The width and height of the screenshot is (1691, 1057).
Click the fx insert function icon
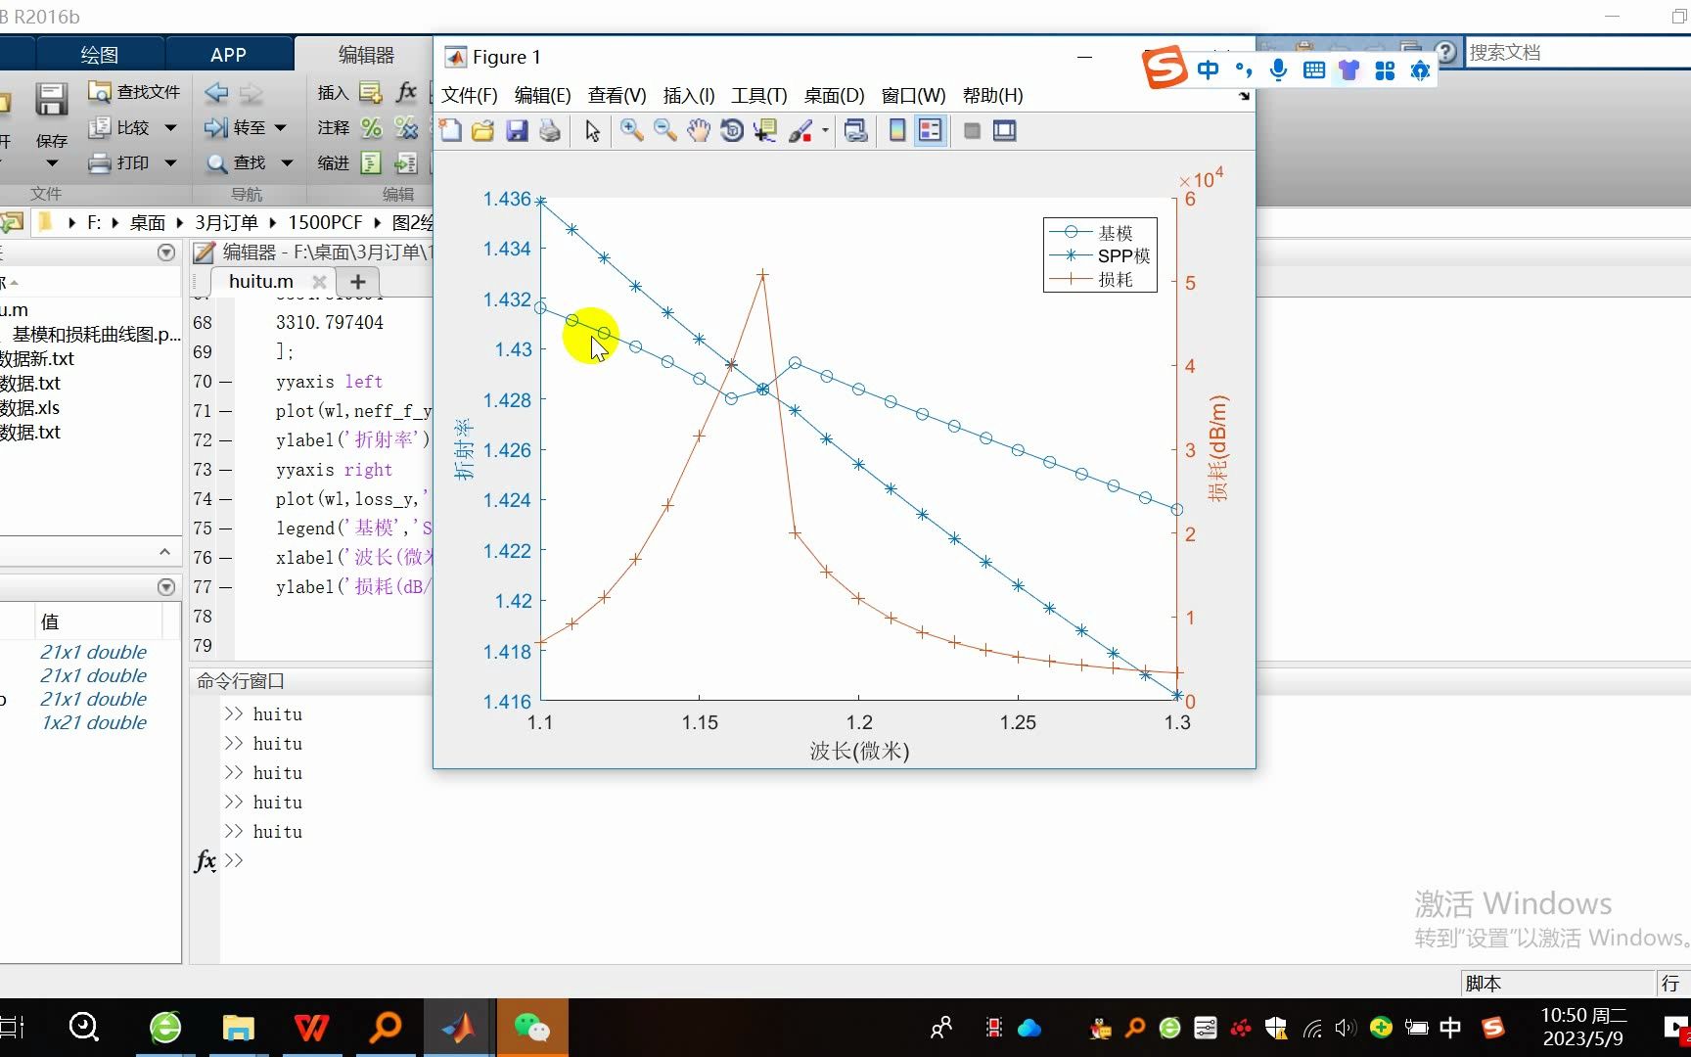point(406,92)
